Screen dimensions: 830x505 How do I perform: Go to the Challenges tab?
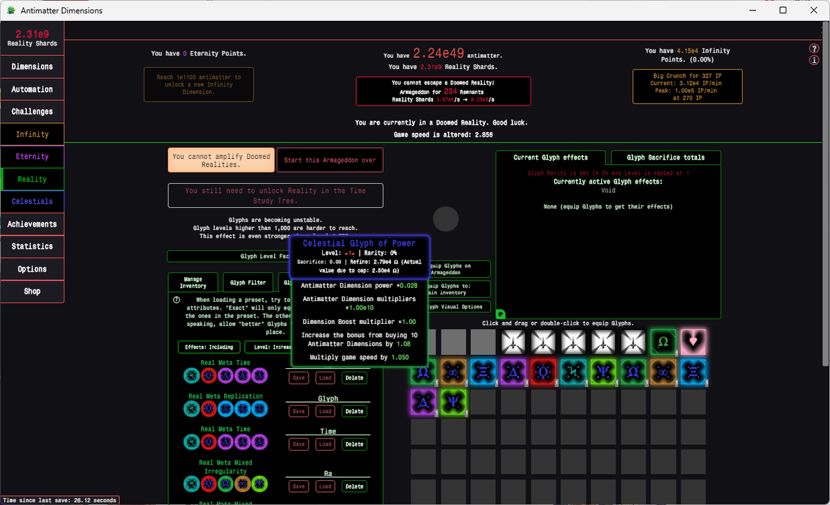coord(32,111)
